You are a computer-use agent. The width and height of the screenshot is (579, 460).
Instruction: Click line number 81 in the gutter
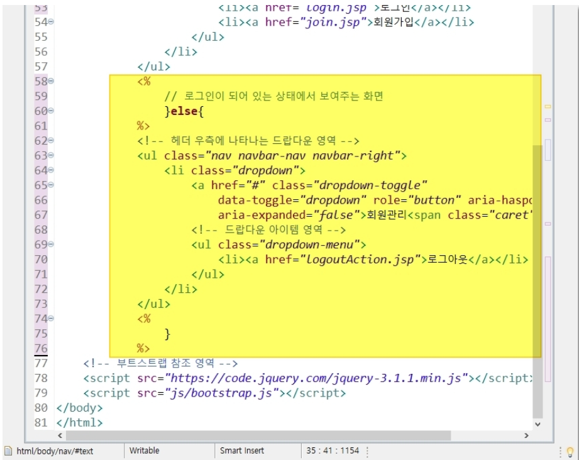click(x=41, y=423)
